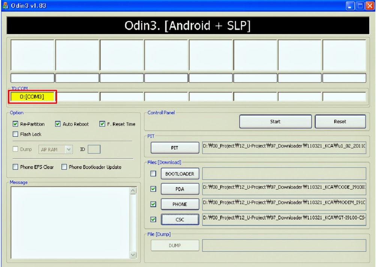
Task: Click the PDA file button
Action: point(180,189)
